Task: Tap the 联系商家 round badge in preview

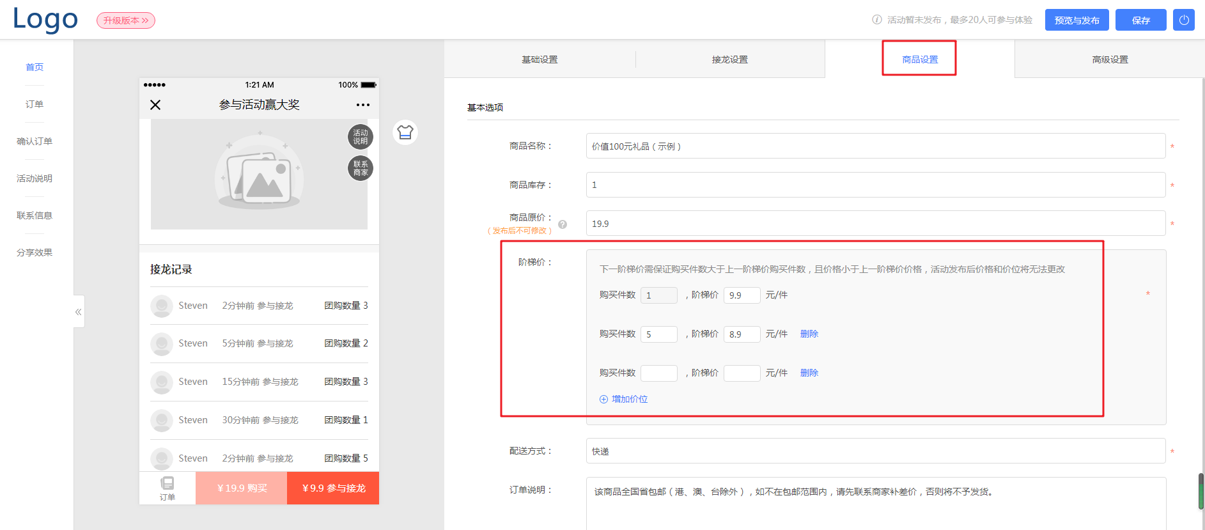Action: click(361, 168)
